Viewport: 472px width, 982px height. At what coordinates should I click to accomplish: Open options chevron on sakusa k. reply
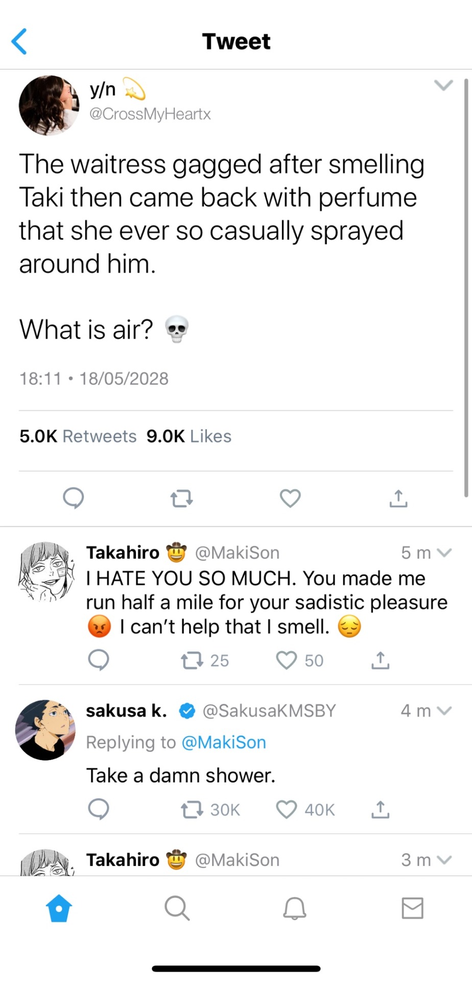coord(445,710)
